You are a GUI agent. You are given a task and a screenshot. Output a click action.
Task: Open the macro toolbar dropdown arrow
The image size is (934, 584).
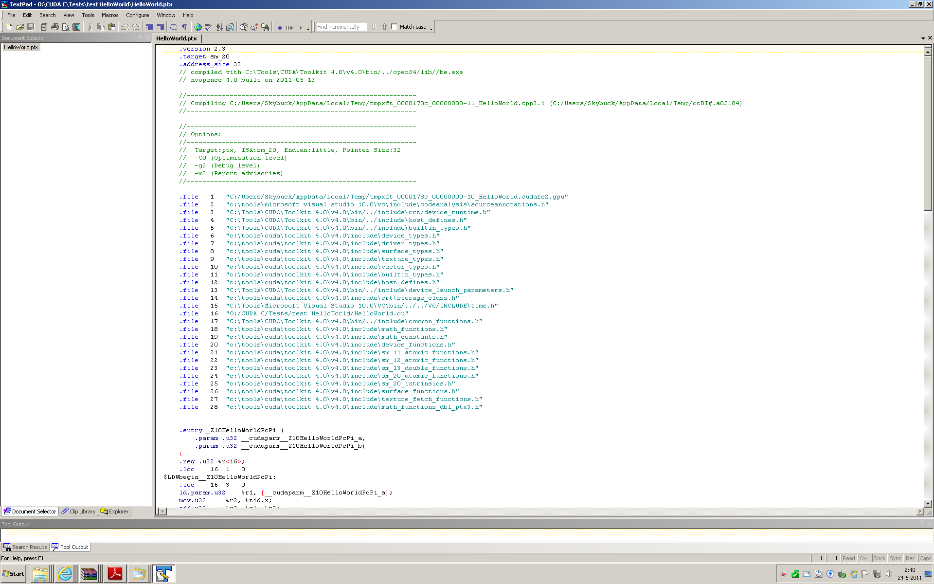pyautogui.click(x=308, y=29)
